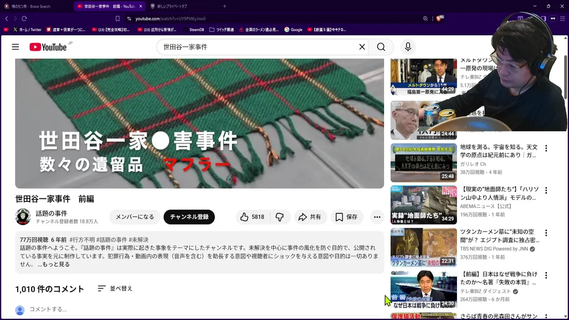This screenshot has width=569, height=320.
Task: Open the 【前編】日本はなぜ戦争に負けた title
Action: point(499,278)
